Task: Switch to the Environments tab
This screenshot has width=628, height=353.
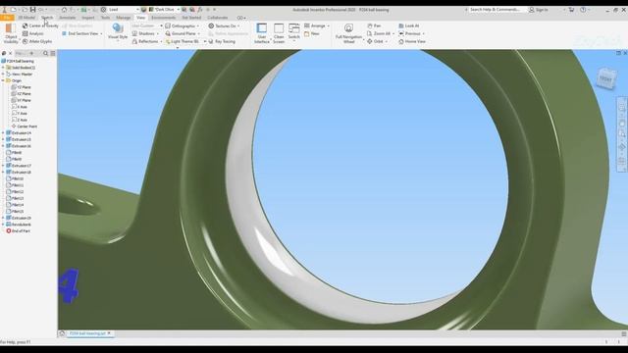Action: tap(164, 18)
